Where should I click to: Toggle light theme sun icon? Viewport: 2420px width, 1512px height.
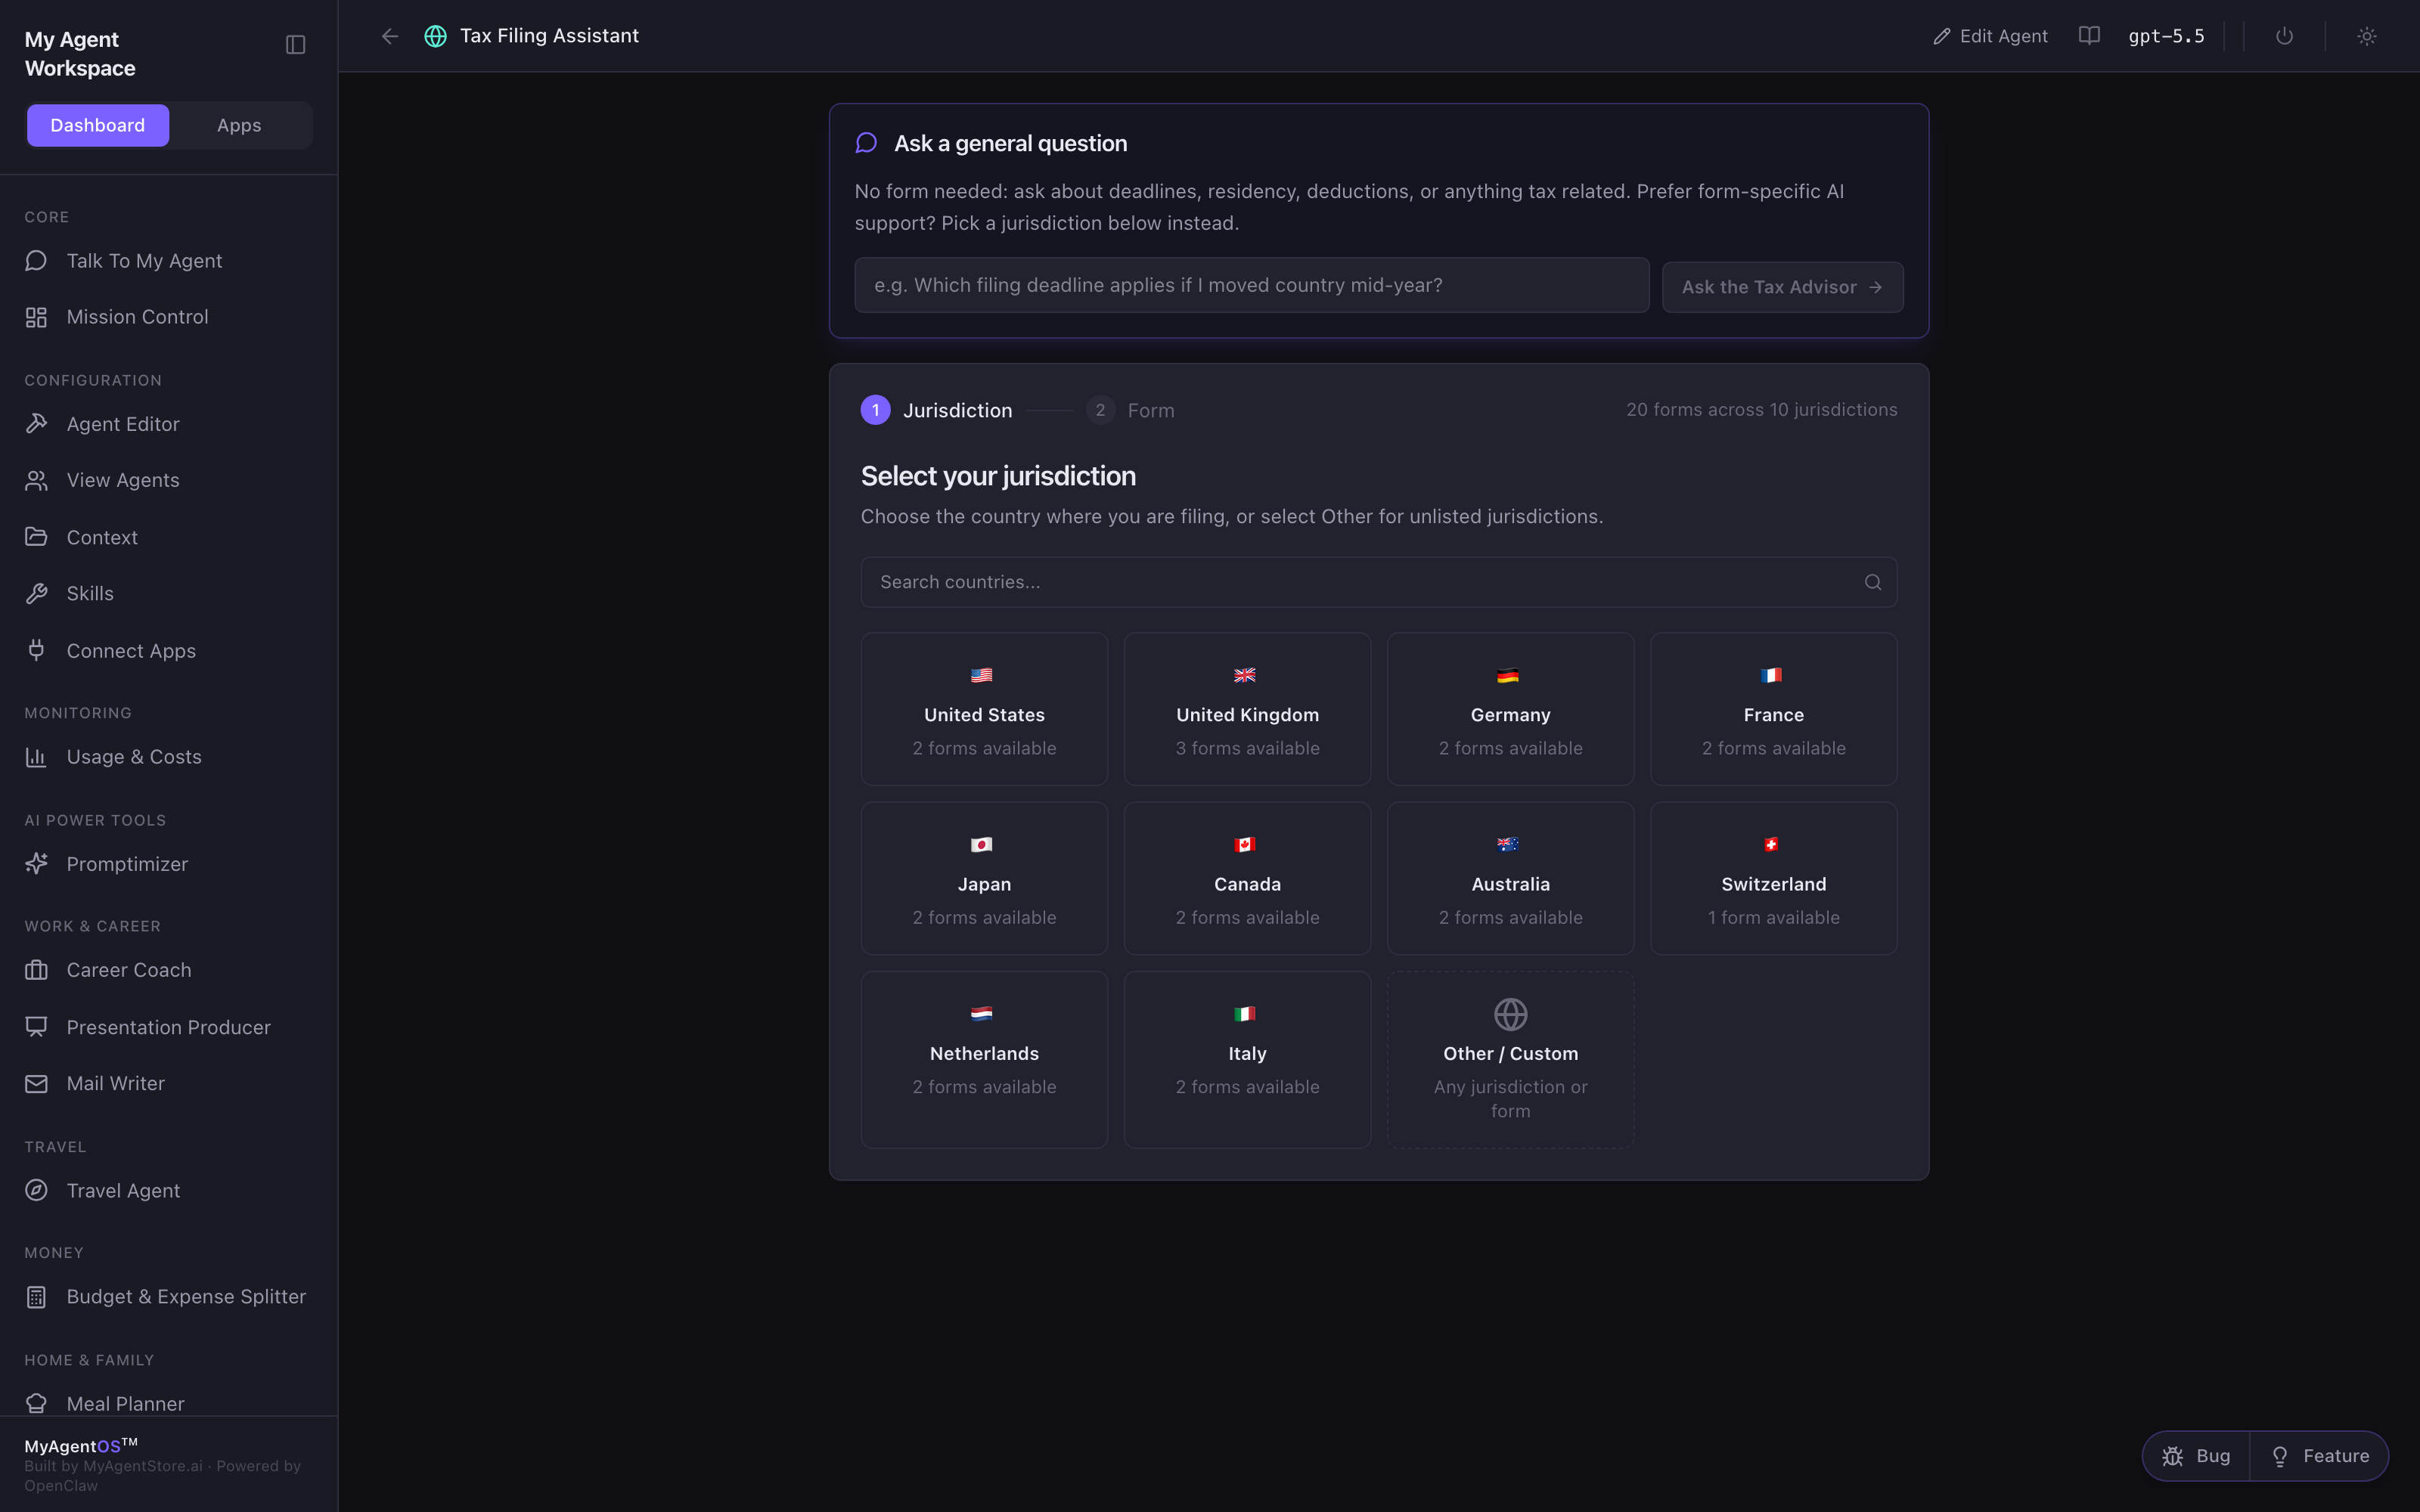pos(2366,36)
